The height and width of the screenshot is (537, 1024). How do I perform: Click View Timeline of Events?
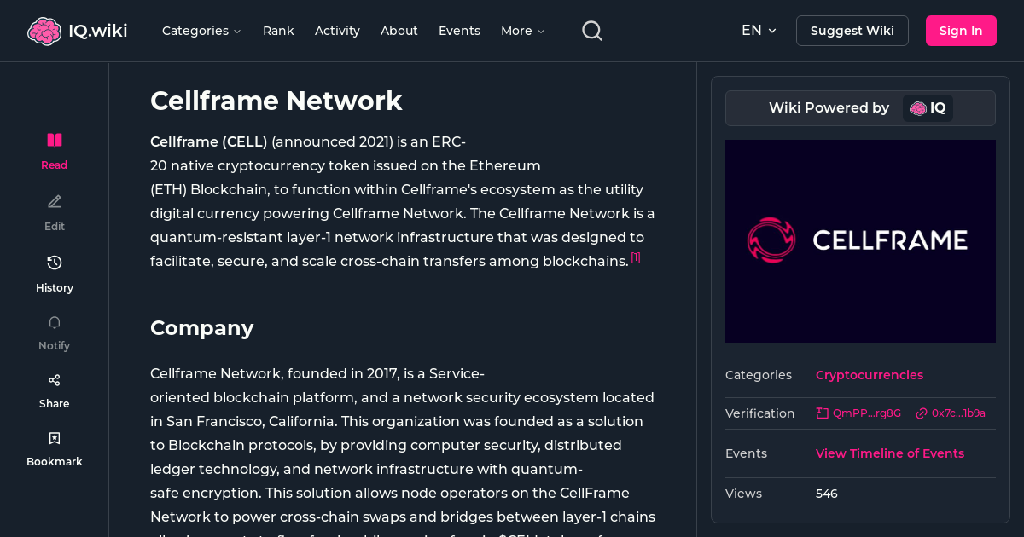[x=889, y=453]
